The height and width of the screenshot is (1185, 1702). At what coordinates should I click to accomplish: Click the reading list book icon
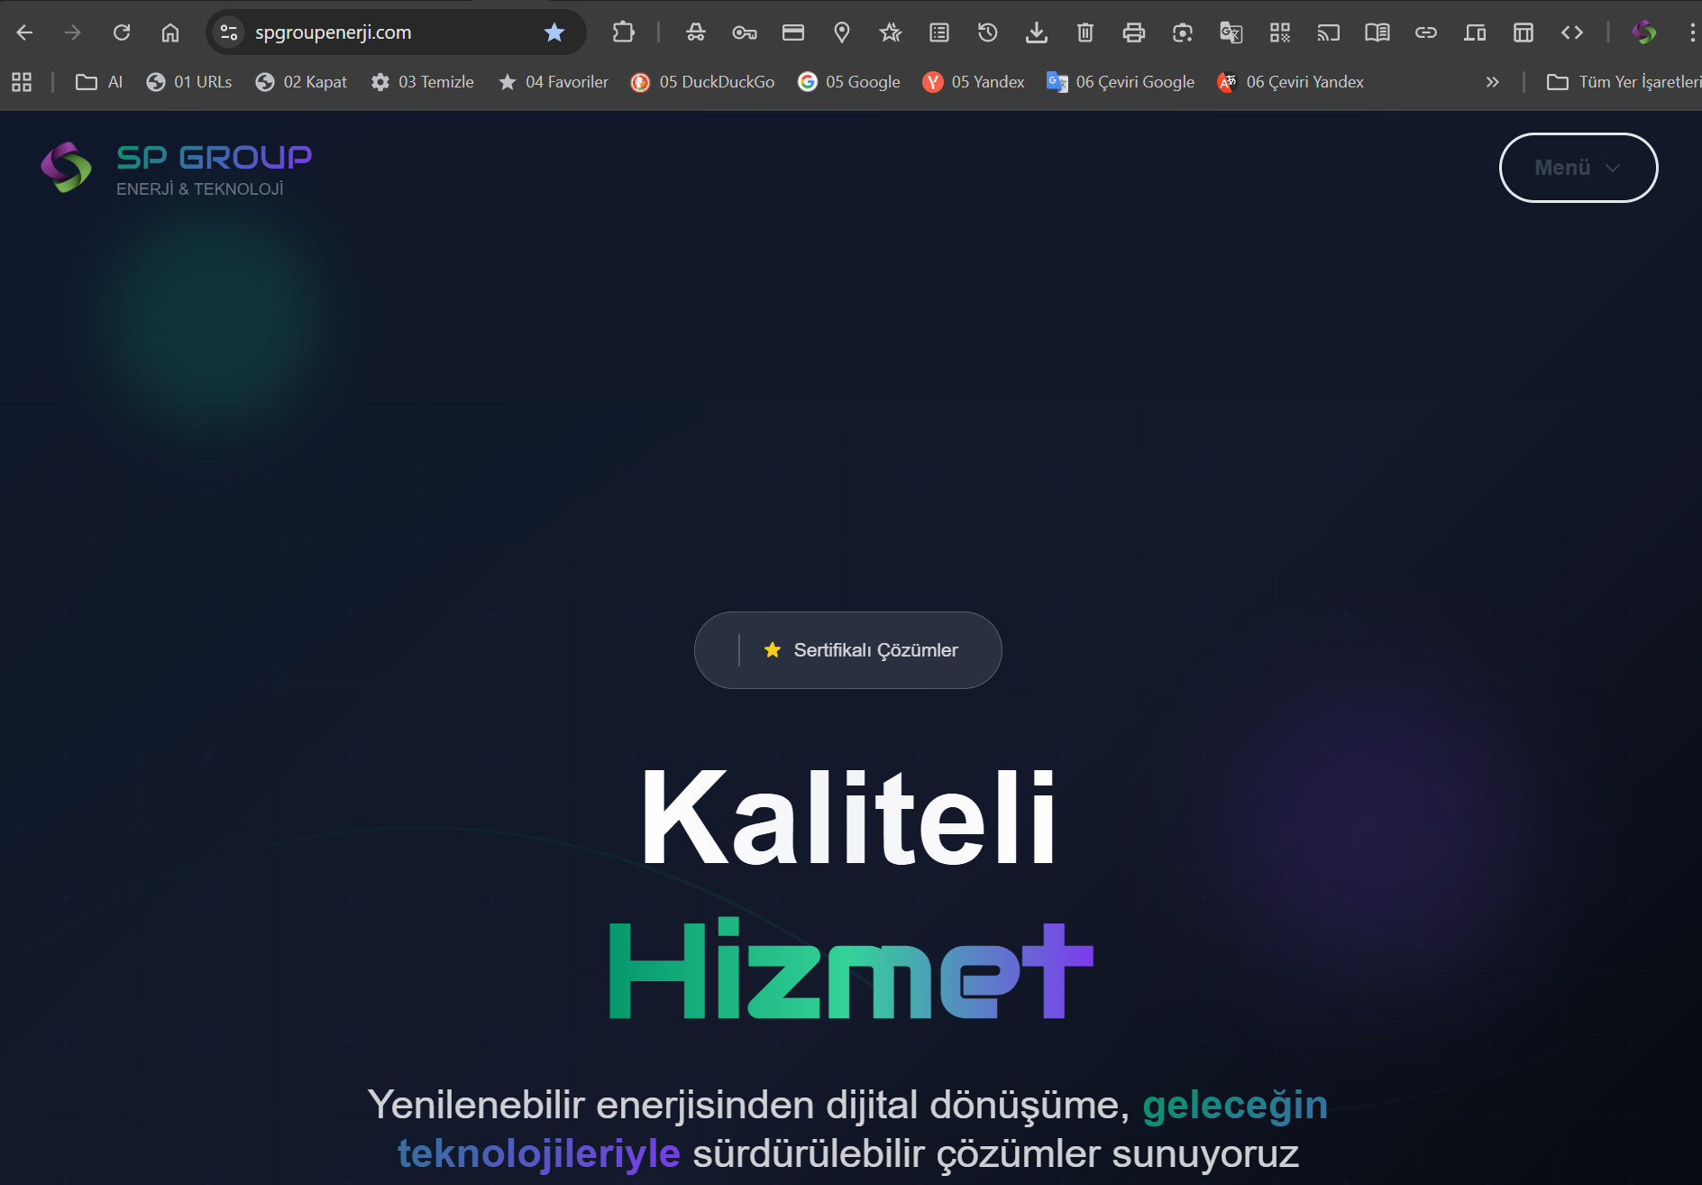(x=1377, y=32)
